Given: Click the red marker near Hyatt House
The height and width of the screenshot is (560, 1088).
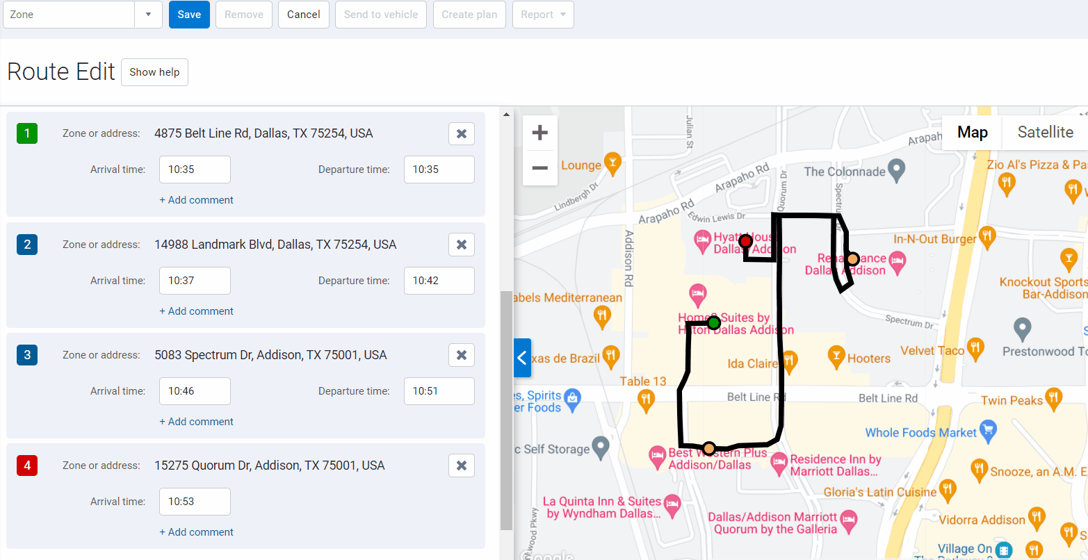Looking at the screenshot, I should click(745, 242).
